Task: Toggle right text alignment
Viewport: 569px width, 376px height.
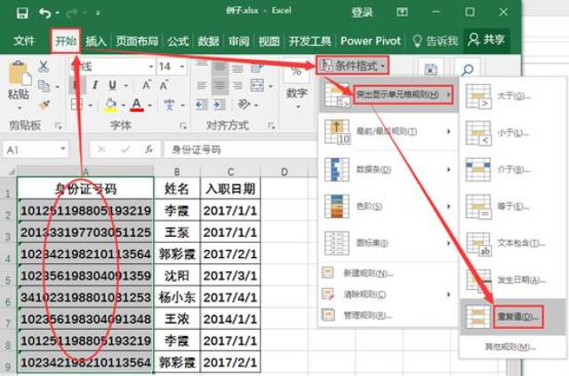Action: [237, 86]
